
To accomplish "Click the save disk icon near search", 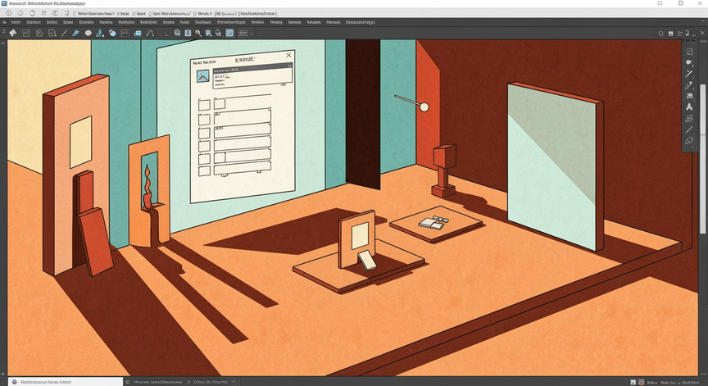I will click(x=670, y=34).
